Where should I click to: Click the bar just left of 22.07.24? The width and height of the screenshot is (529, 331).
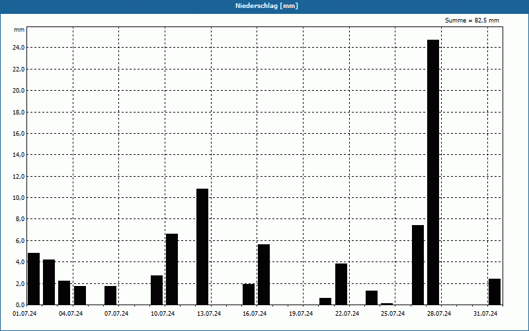coord(341,284)
